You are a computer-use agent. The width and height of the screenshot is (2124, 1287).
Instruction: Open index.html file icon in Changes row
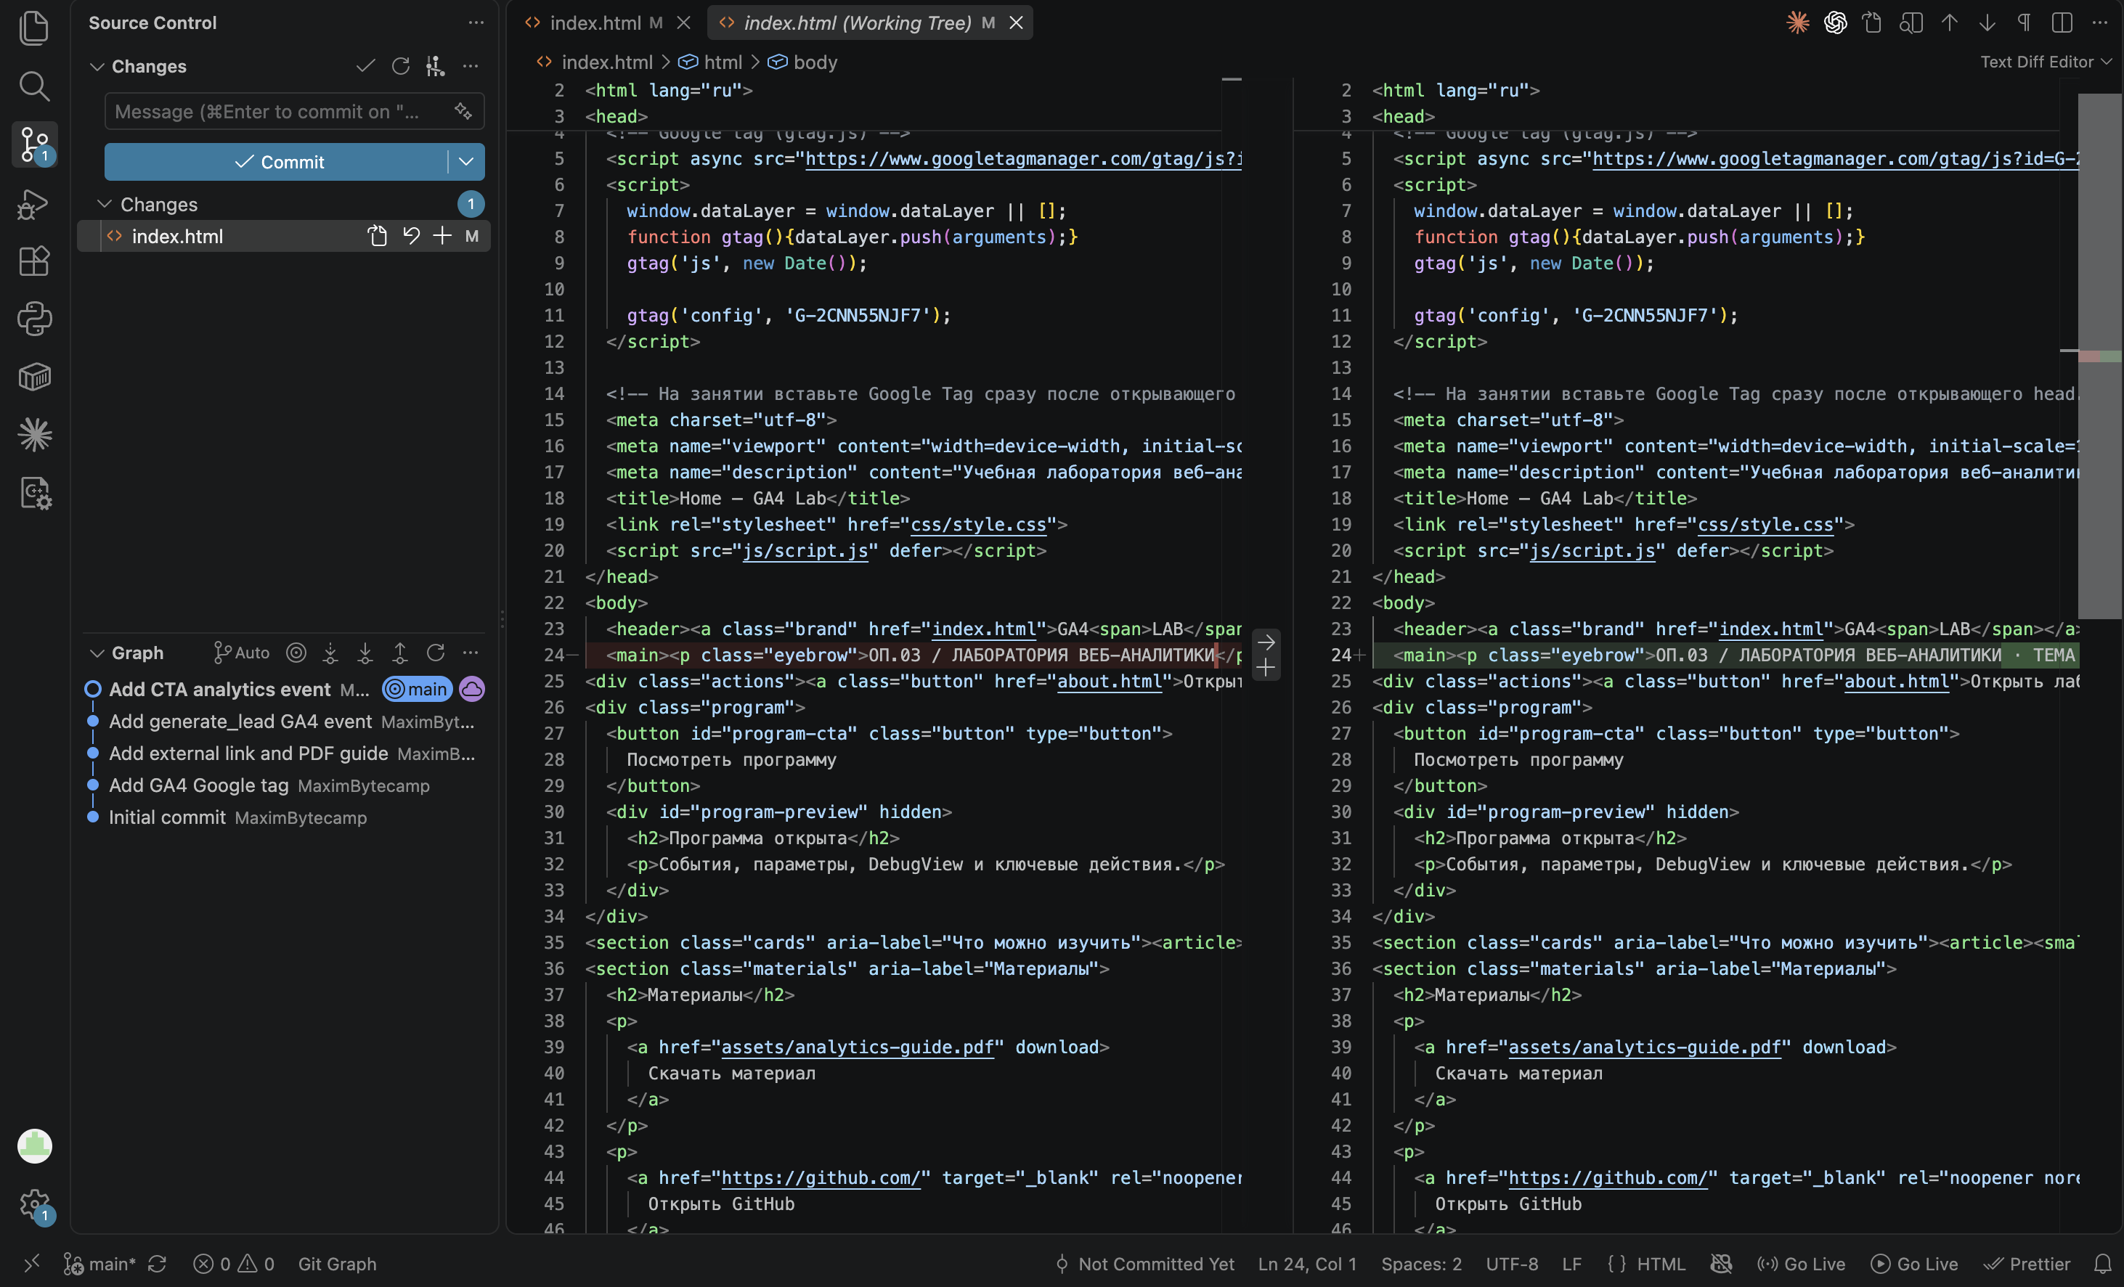click(x=377, y=235)
